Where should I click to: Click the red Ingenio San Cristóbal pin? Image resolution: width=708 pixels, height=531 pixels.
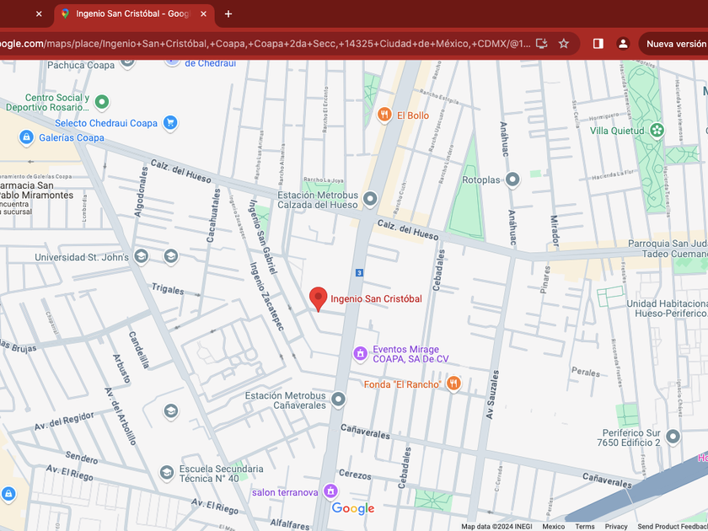(x=318, y=298)
